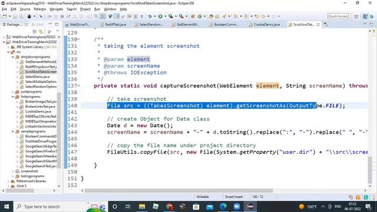Click the editor vertical scrollbar thumb
377x212 pixels.
point(370,170)
